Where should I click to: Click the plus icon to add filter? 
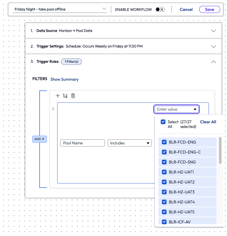[x=58, y=96]
